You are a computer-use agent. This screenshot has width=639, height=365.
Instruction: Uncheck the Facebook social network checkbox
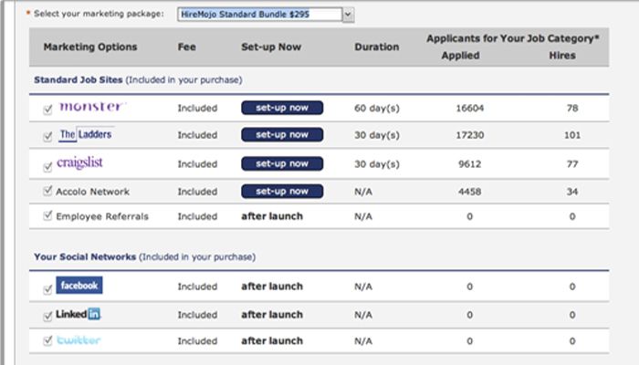pyautogui.click(x=47, y=288)
